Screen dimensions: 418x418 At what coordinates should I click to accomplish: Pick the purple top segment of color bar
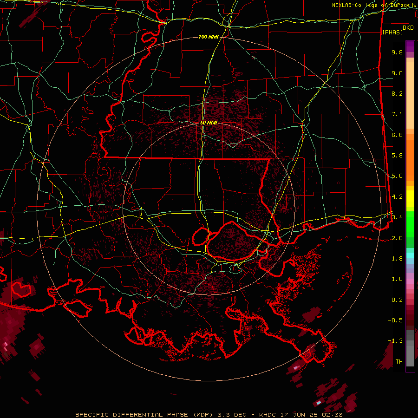pos(410,46)
